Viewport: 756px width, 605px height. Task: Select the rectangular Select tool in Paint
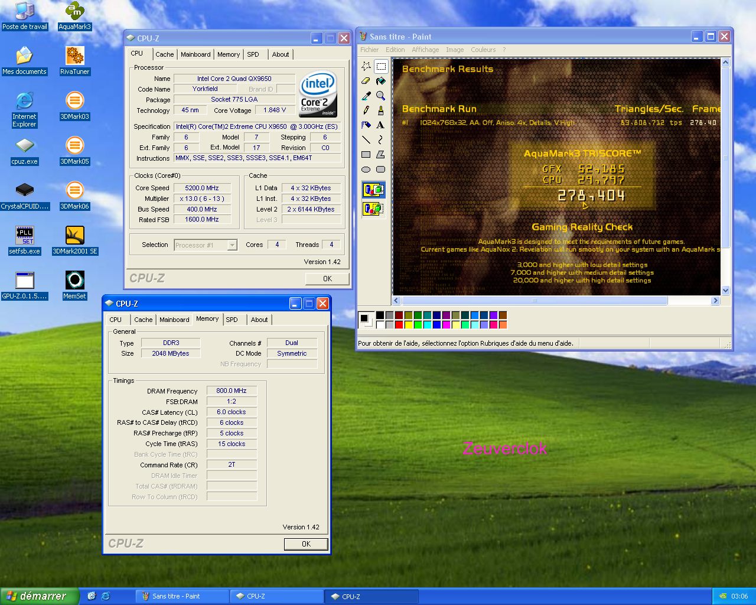coord(381,66)
